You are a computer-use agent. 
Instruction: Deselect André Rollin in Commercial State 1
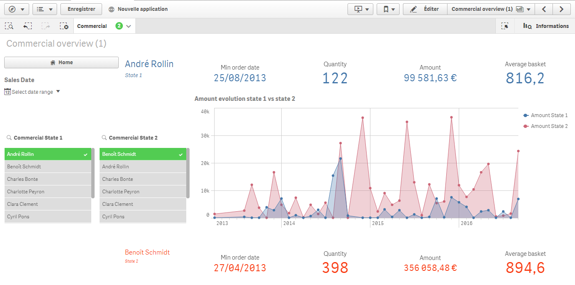tap(48, 154)
